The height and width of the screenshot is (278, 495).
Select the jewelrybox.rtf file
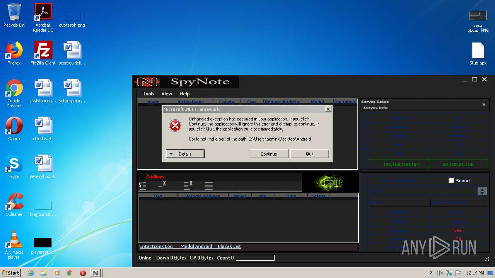coord(43,167)
